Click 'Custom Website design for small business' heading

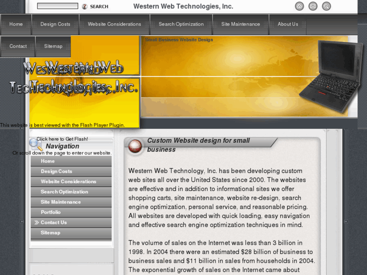pyautogui.click(x=198, y=145)
